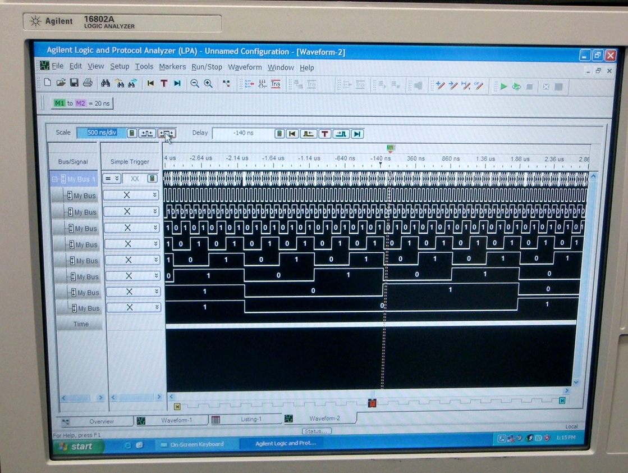Image resolution: width=628 pixels, height=473 pixels.
Task: Go to beginning using Delay bar arrow
Action: pyautogui.click(x=292, y=134)
